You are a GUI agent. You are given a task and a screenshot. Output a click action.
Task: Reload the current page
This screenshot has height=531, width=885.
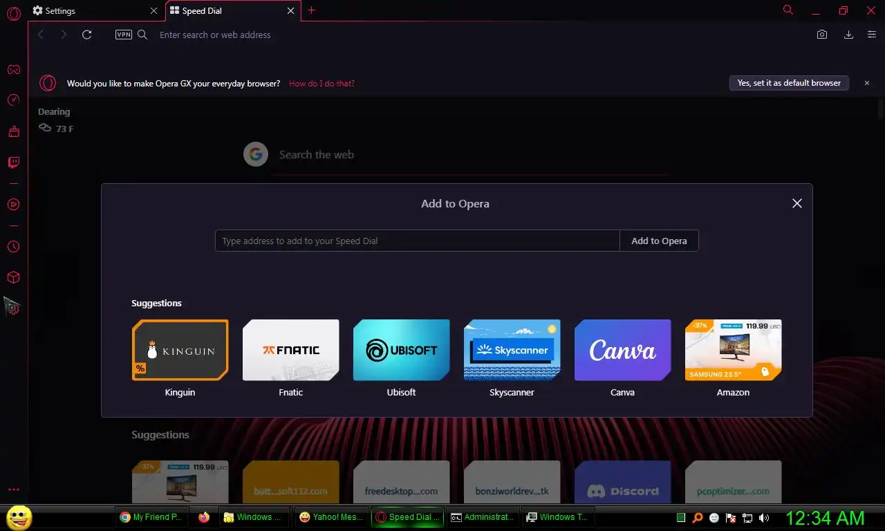(86, 35)
